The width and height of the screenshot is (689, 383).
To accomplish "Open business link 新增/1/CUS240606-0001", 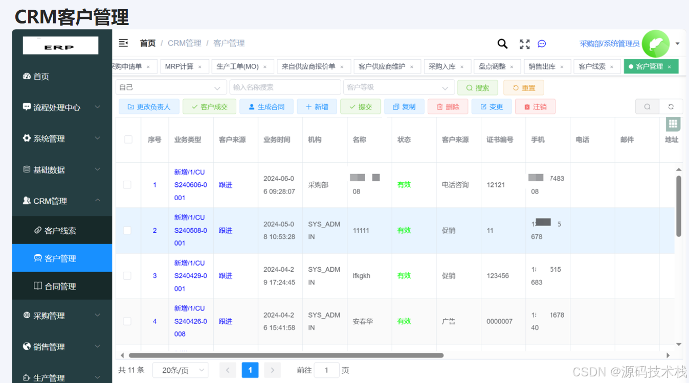I will click(191, 185).
